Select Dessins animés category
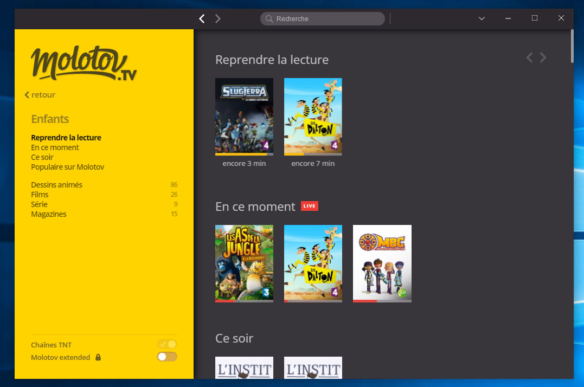 (56, 185)
